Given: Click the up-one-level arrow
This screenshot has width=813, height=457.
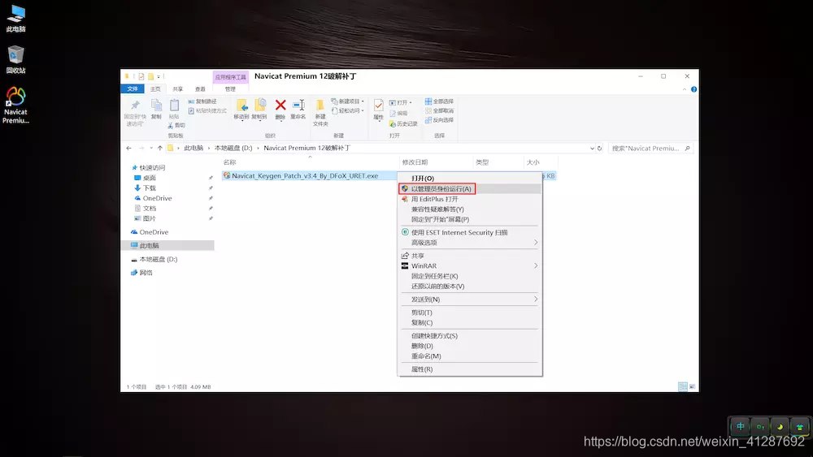Looking at the screenshot, I should pyautogui.click(x=159, y=148).
